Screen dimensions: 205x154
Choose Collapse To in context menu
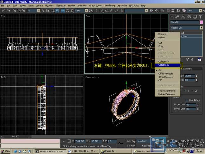167,62
